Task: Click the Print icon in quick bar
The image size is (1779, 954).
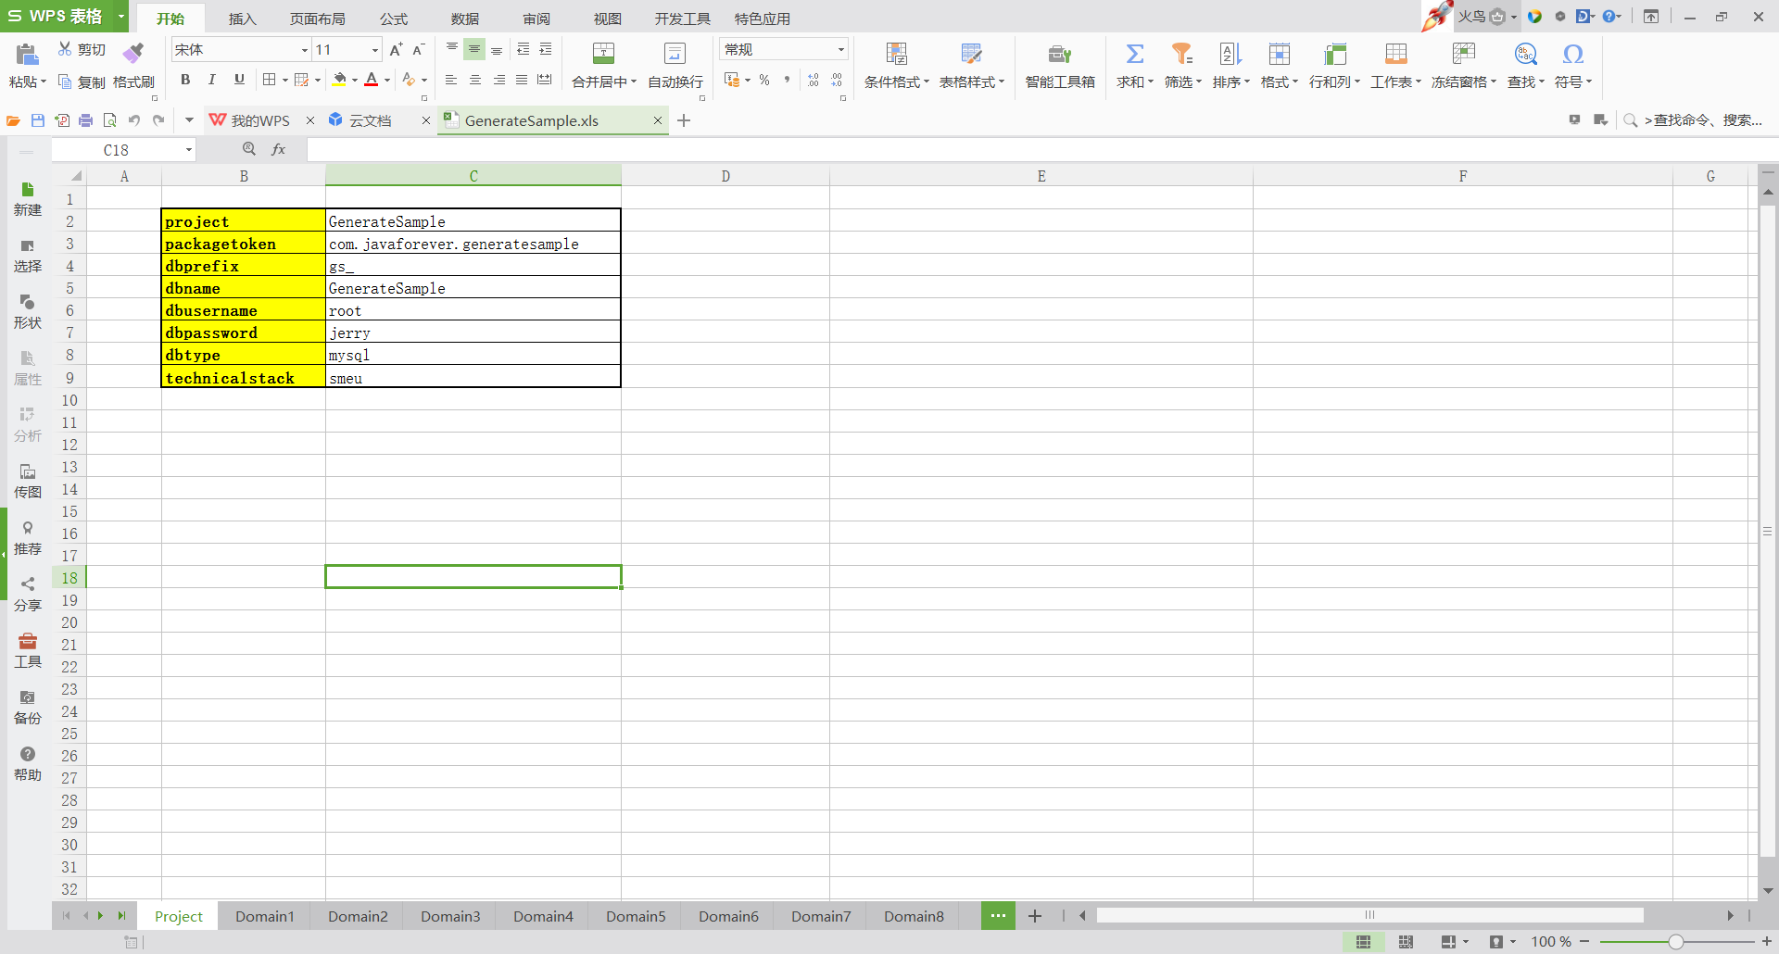Action: 86,120
